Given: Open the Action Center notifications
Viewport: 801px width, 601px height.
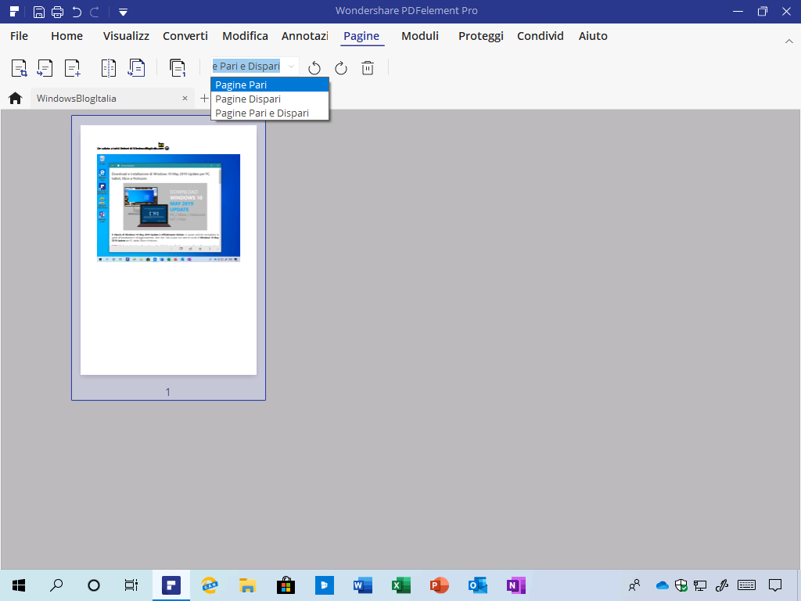Looking at the screenshot, I should [x=775, y=585].
